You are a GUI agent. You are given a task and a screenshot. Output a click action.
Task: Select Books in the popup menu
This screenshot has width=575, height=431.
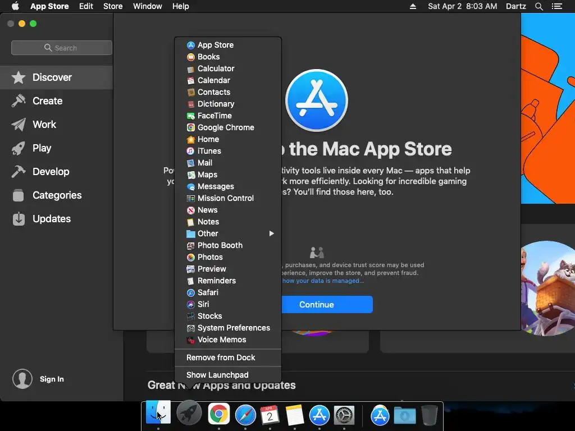pos(228,57)
